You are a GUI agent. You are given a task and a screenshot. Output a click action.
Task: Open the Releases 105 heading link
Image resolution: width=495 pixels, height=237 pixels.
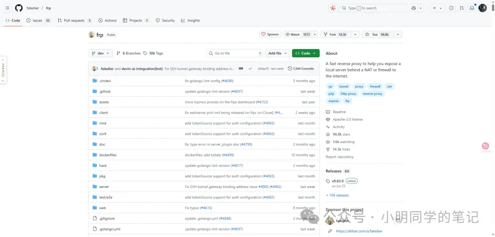coord(337,171)
